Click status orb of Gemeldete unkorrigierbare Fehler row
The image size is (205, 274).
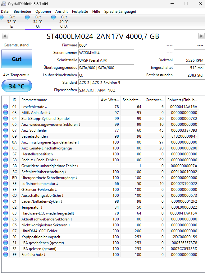coord(6,166)
